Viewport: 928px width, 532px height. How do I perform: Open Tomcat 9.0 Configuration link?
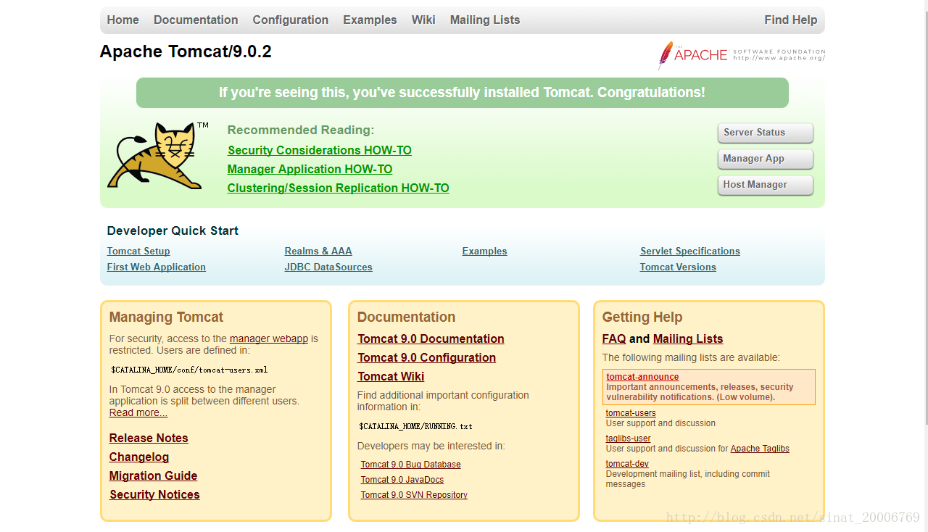(427, 357)
